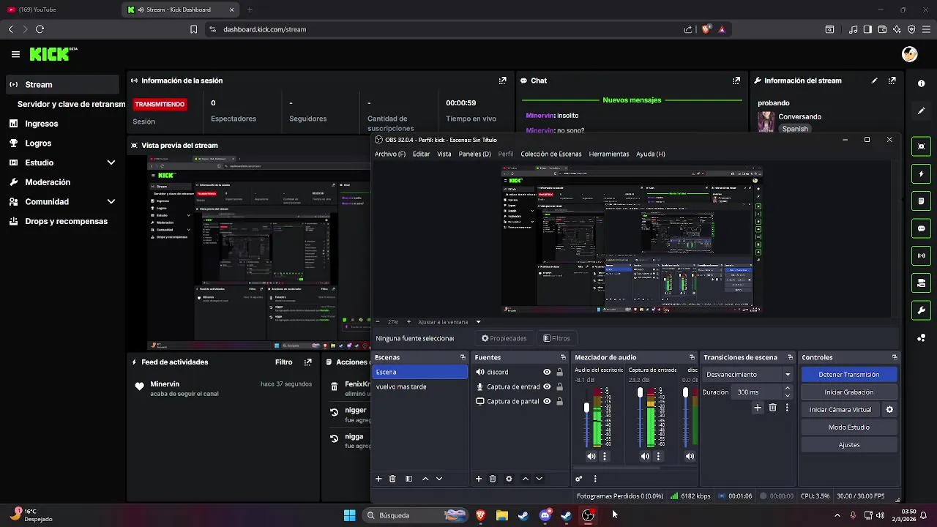The height and width of the screenshot is (527, 937).
Task: Mute Captura de entrada audio channel
Action: (x=645, y=456)
